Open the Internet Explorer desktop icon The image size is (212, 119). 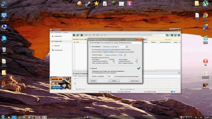(x=205, y=40)
